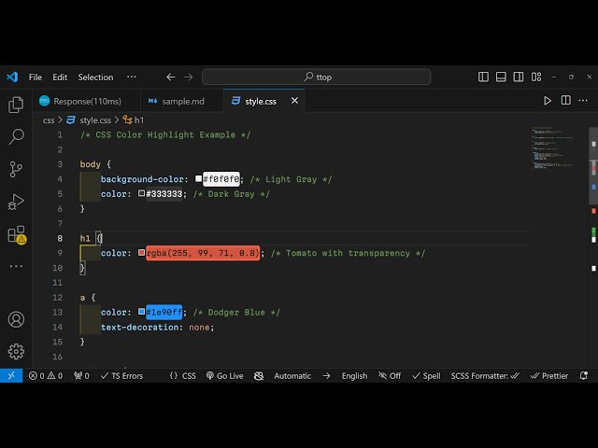Toggle the Spell checker in status bar

[x=426, y=376]
